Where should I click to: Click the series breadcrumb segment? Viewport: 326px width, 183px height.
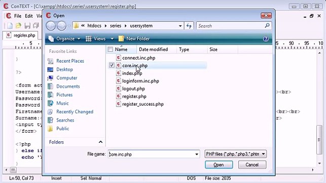coord(116,26)
